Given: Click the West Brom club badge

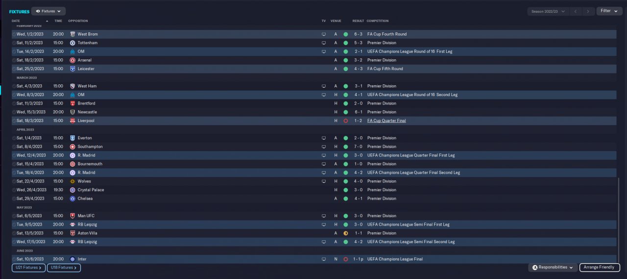Looking at the screenshot, I should click(x=72, y=34).
